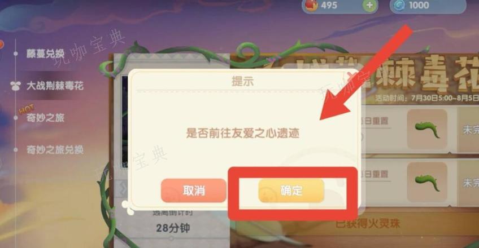The height and width of the screenshot is (248, 479).
Task: Tap the 28分钟 countdown timer
Action: click(x=173, y=228)
